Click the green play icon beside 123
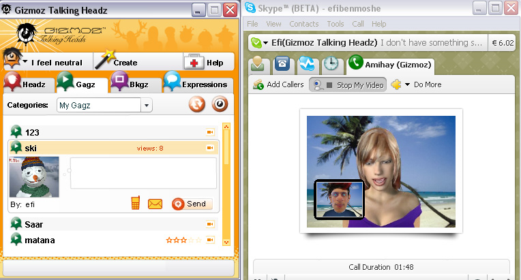The image size is (521, 280). click(x=16, y=131)
